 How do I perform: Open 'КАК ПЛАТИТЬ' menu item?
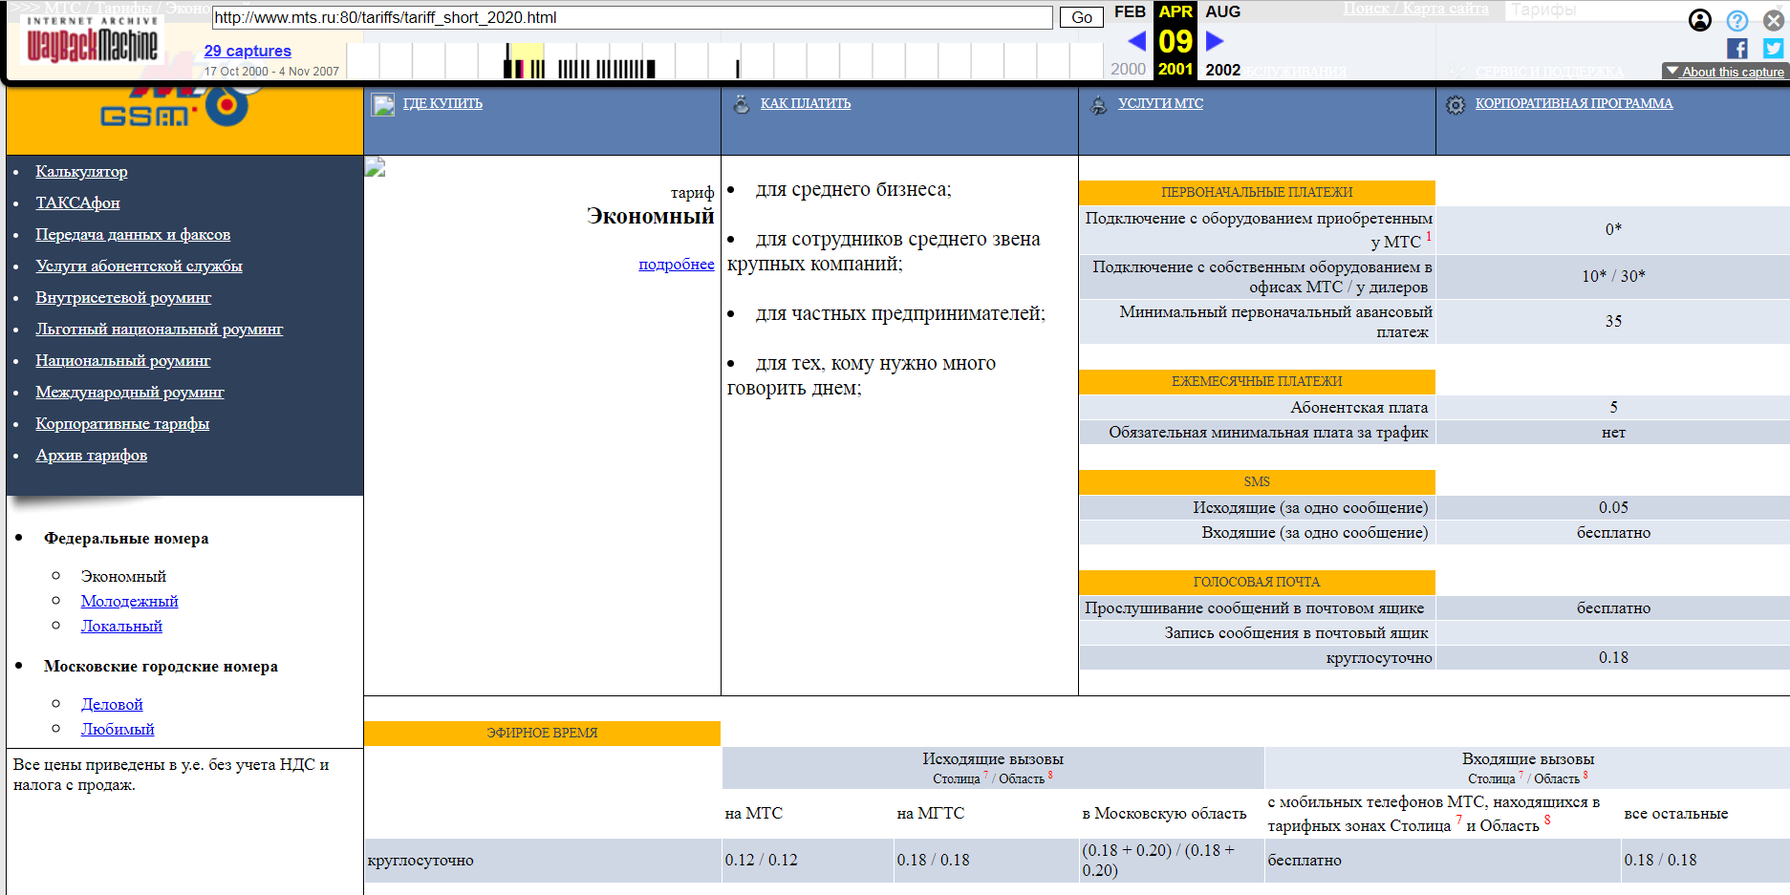tap(806, 103)
